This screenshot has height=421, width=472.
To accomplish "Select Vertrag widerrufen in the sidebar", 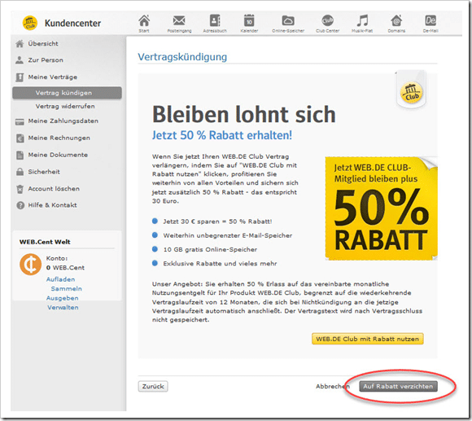I will tap(65, 106).
